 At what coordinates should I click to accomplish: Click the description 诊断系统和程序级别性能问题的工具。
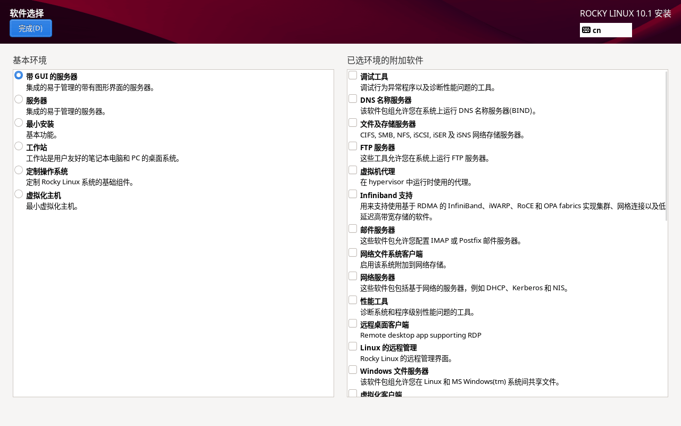pos(418,312)
